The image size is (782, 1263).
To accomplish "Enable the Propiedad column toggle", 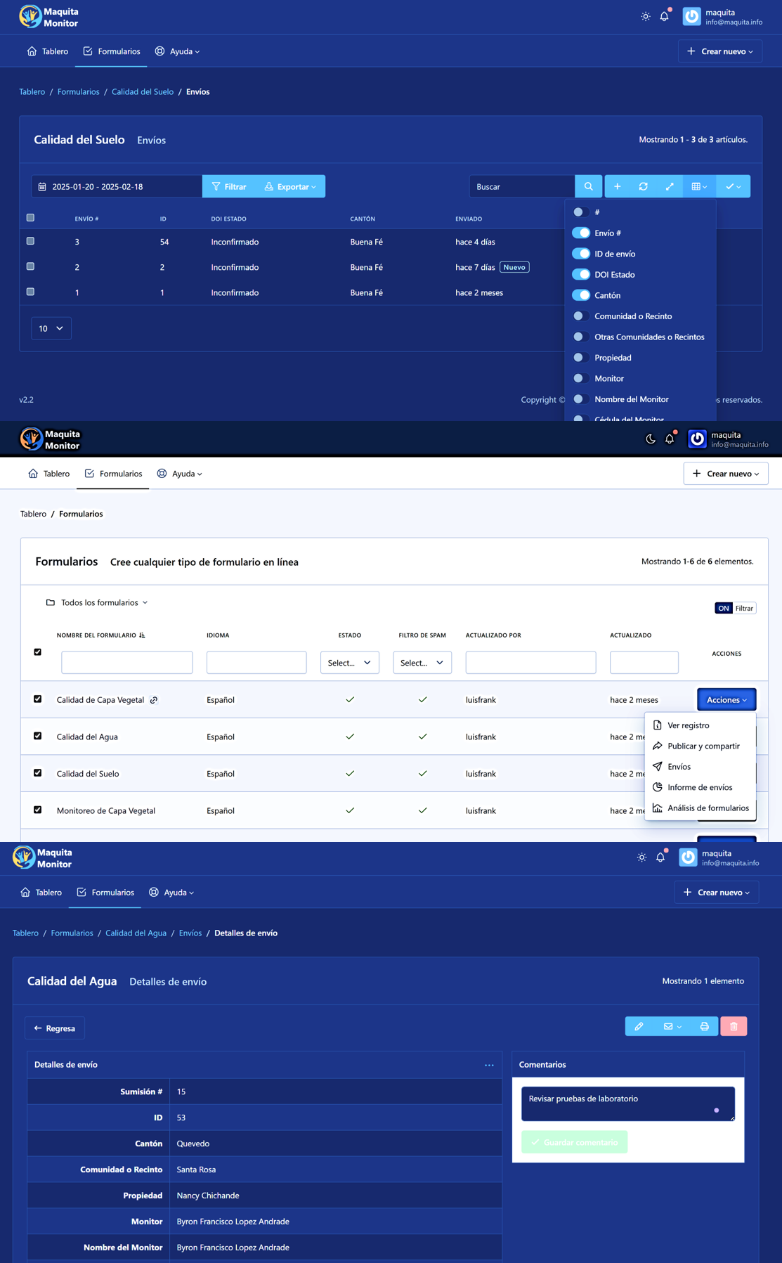I will (x=581, y=358).
